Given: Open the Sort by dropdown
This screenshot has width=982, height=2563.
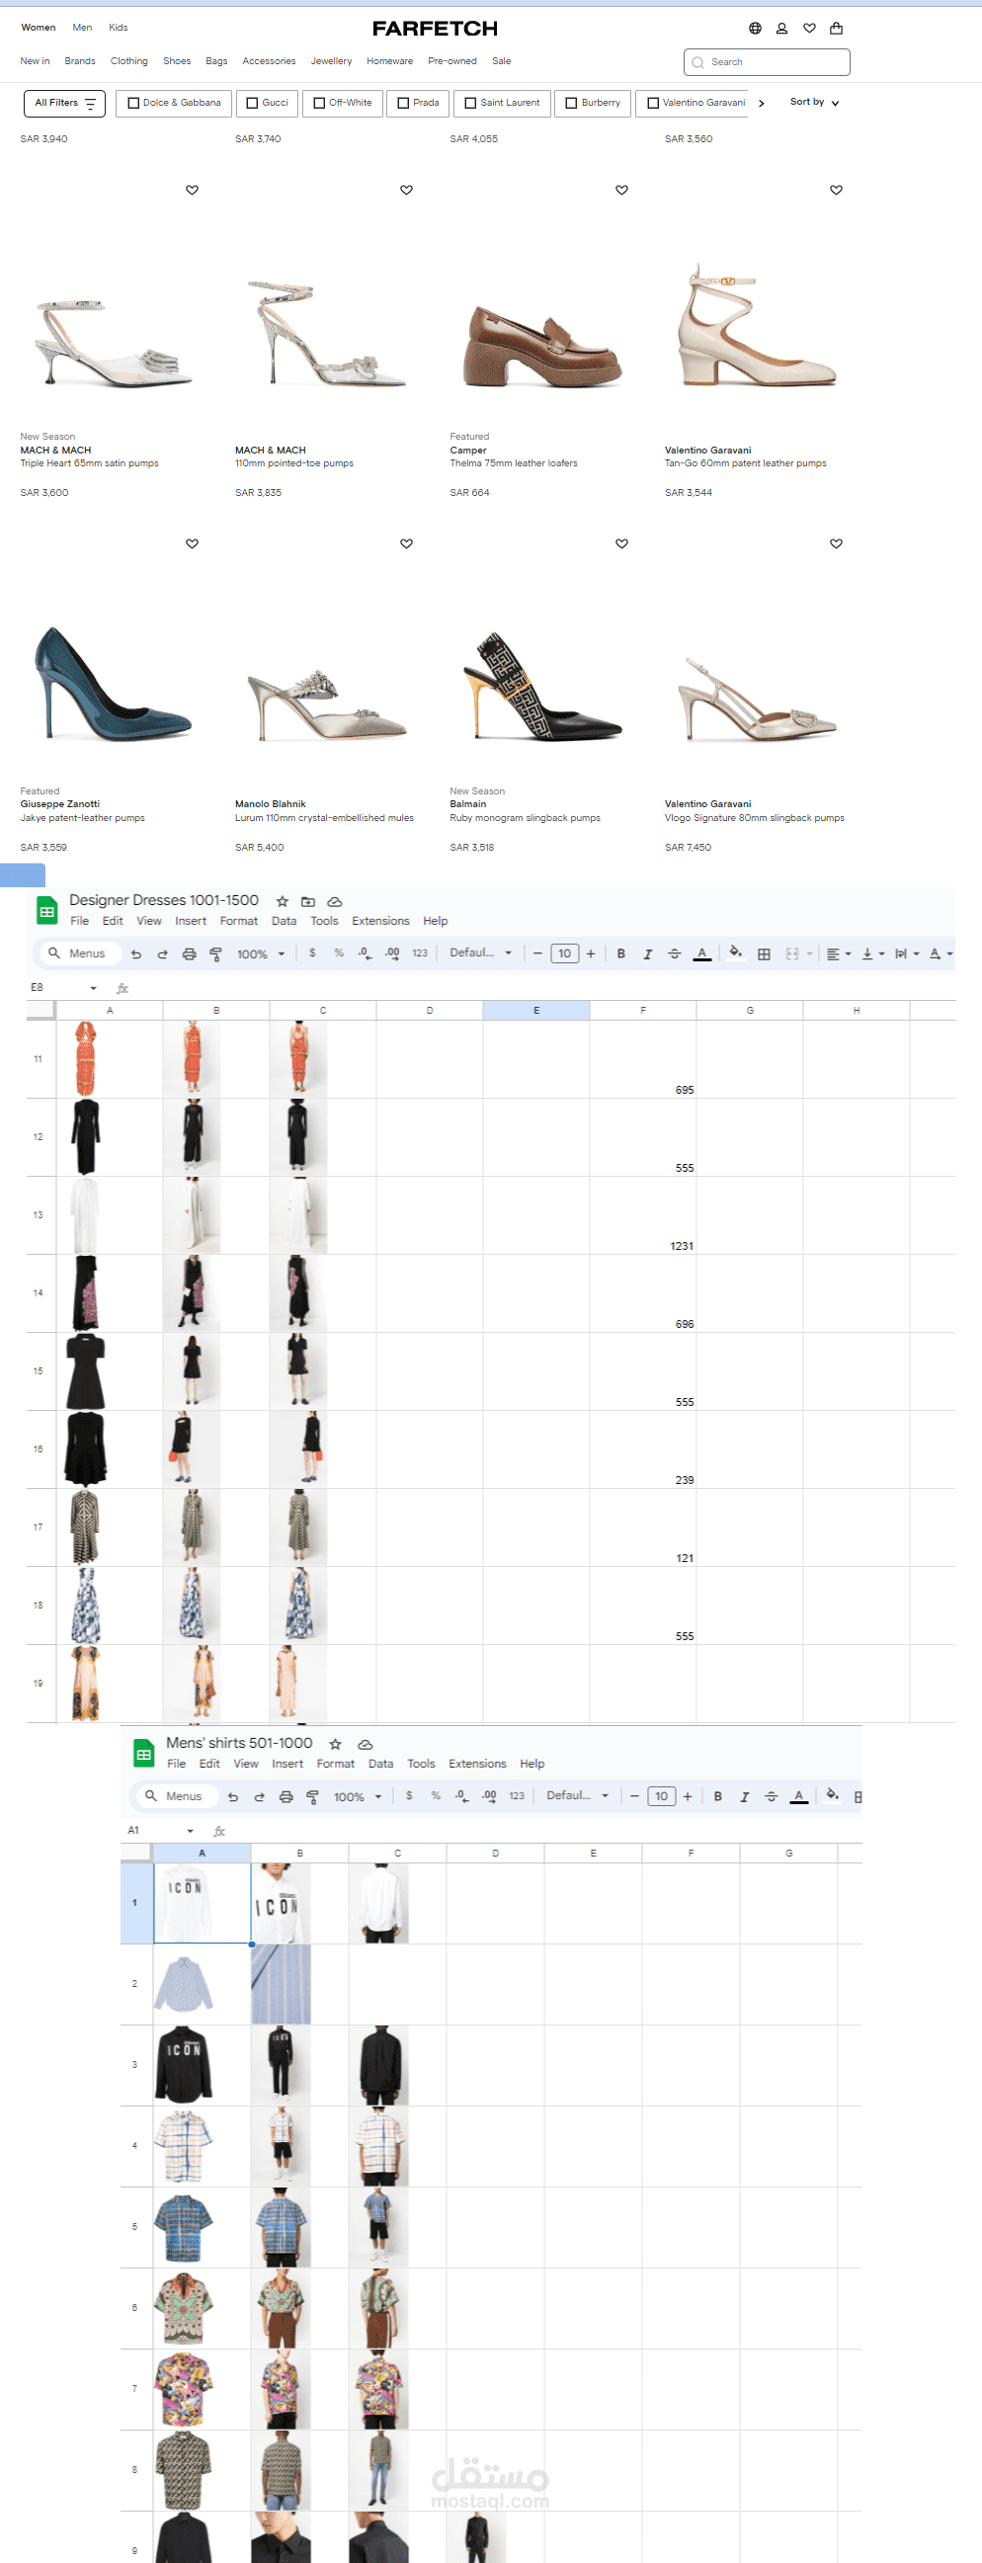Looking at the screenshot, I should pyautogui.click(x=814, y=103).
